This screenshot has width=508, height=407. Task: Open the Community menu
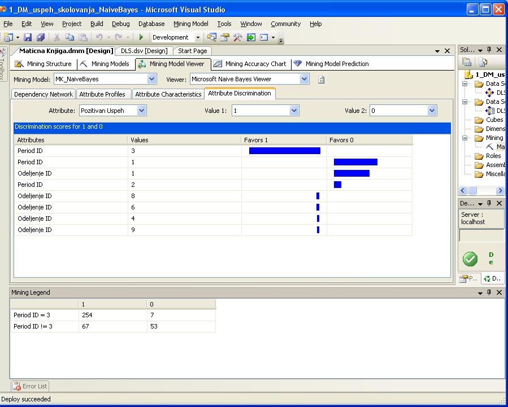286,24
